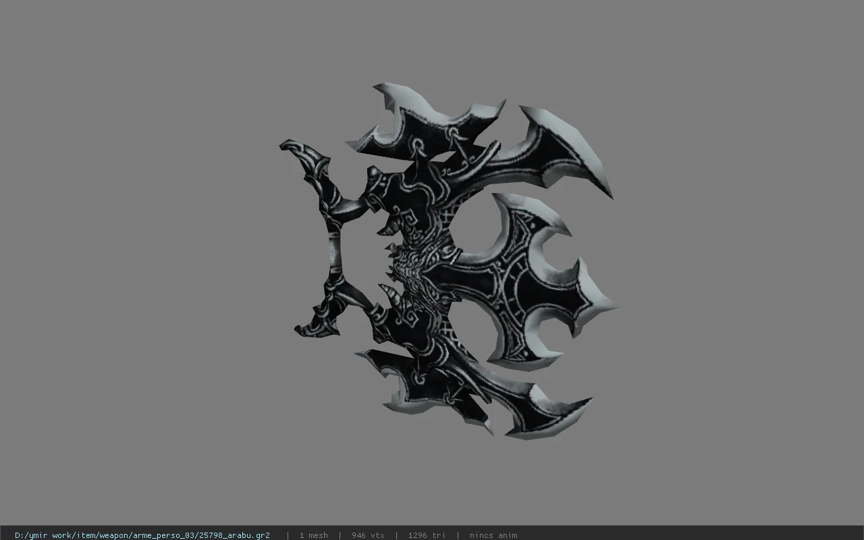This screenshot has height=540, width=864.
Task: Click the '946 vtx' vertex count
Action: (369, 535)
